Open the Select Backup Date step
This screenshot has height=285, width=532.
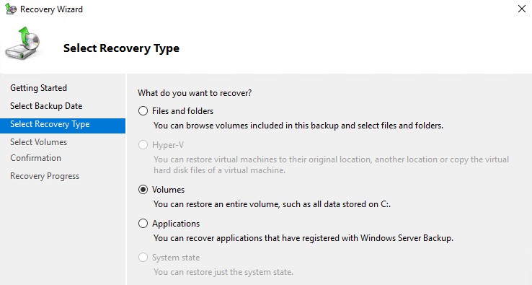coord(46,106)
